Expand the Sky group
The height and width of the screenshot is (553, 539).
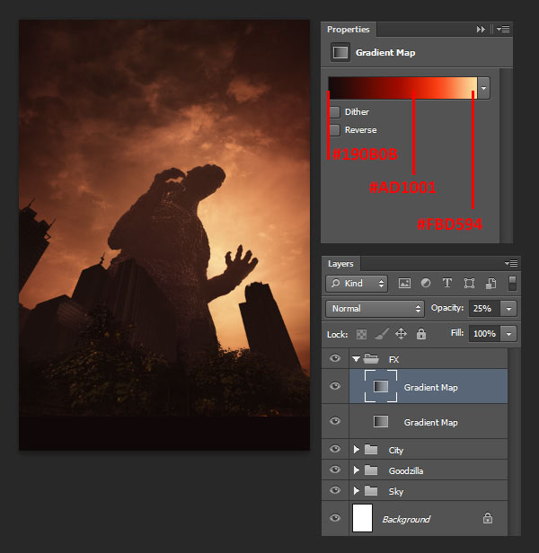357,491
